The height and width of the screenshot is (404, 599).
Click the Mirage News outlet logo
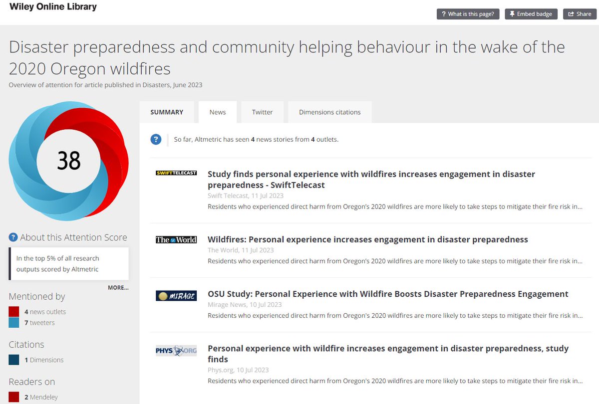coord(176,296)
